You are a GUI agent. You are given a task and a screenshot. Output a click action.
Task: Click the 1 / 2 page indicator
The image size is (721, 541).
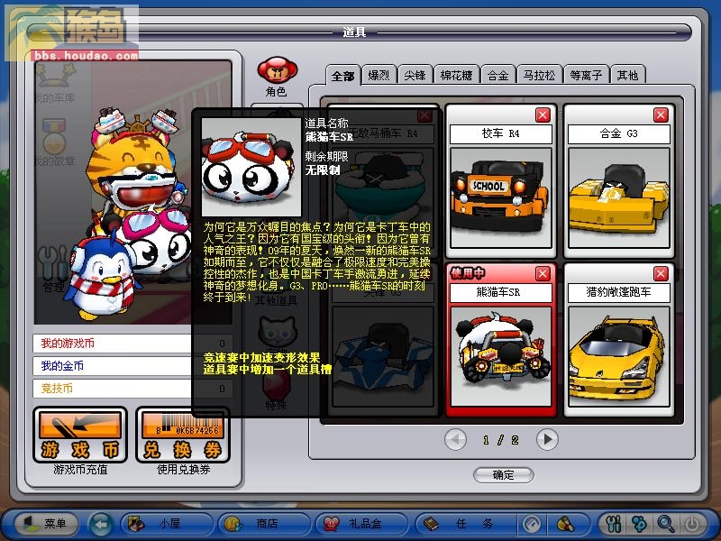[501, 440]
